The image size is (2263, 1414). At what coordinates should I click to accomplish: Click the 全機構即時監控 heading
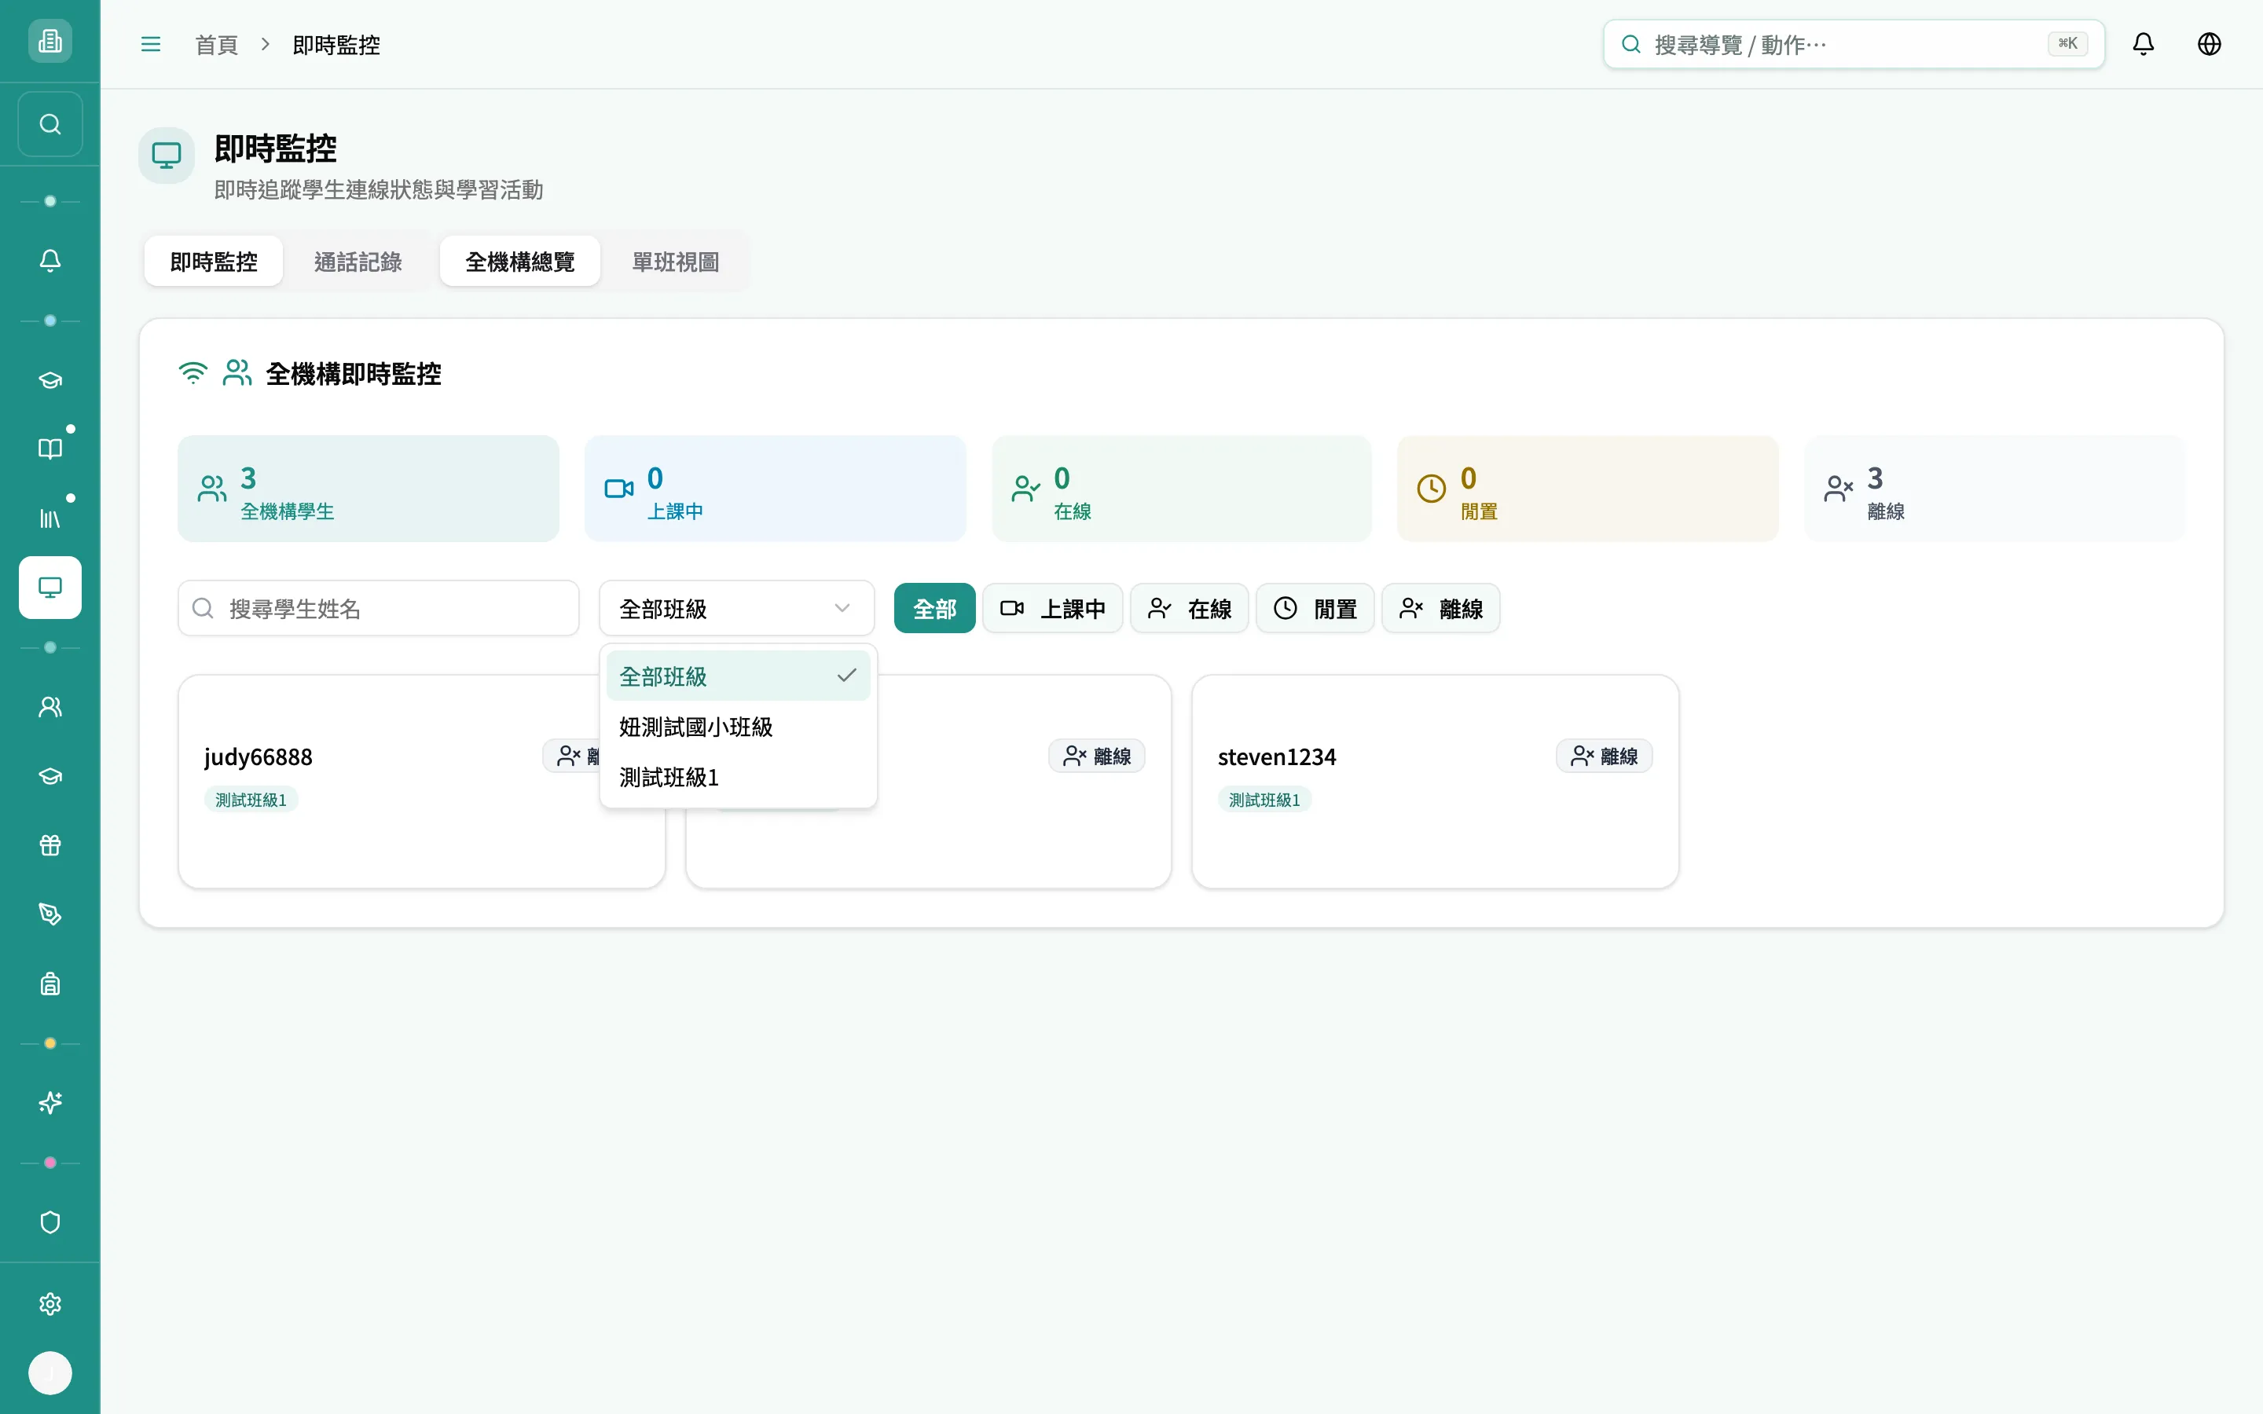[x=354, y=374]
